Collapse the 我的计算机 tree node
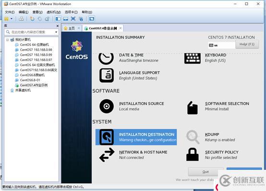266x191 pixels. click(8, 40)
